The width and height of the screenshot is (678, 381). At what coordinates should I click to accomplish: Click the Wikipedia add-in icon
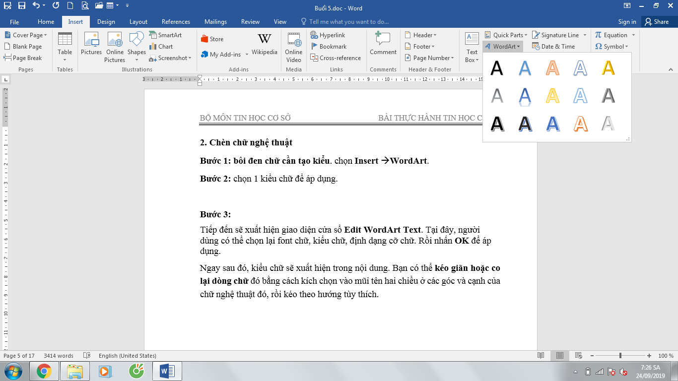click(265, 44)
